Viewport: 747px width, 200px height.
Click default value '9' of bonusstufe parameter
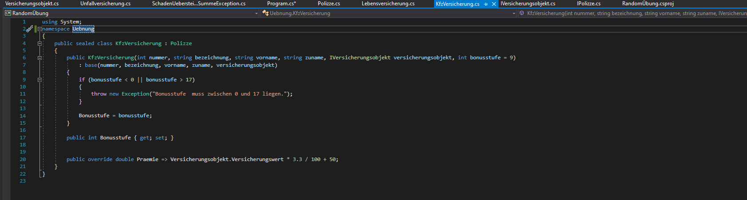511,58
